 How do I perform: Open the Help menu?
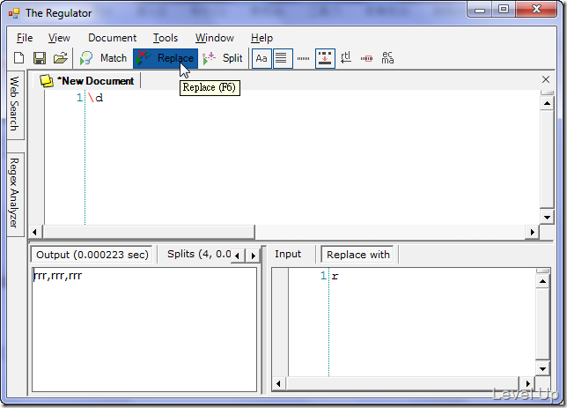pos(261,38)
